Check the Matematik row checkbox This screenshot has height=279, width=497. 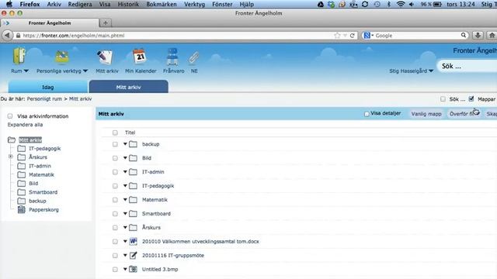pyautogui.click(x=115, y=200)
